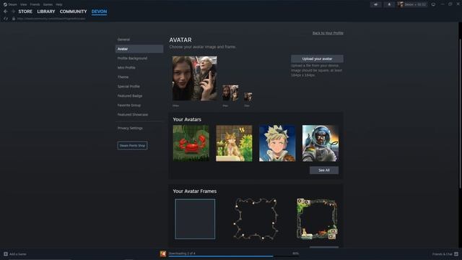Click the page URL in the address bar
Image resolution: width=462 pixels, height=260 pixels.
point(51,19)
